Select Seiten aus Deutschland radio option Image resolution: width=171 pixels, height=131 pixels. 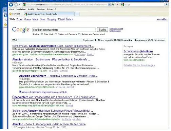tap(79, 34)
